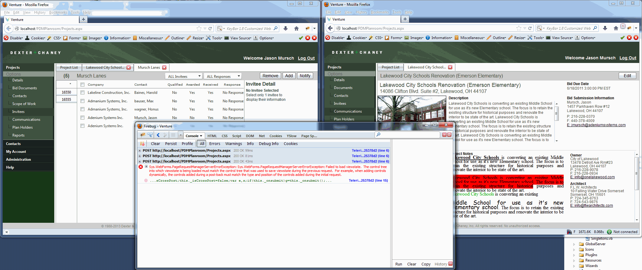Screen dimensions: 642x270
Task: Toggle the select-all checkbox beside Company header
Action: [x=82, y=84]
